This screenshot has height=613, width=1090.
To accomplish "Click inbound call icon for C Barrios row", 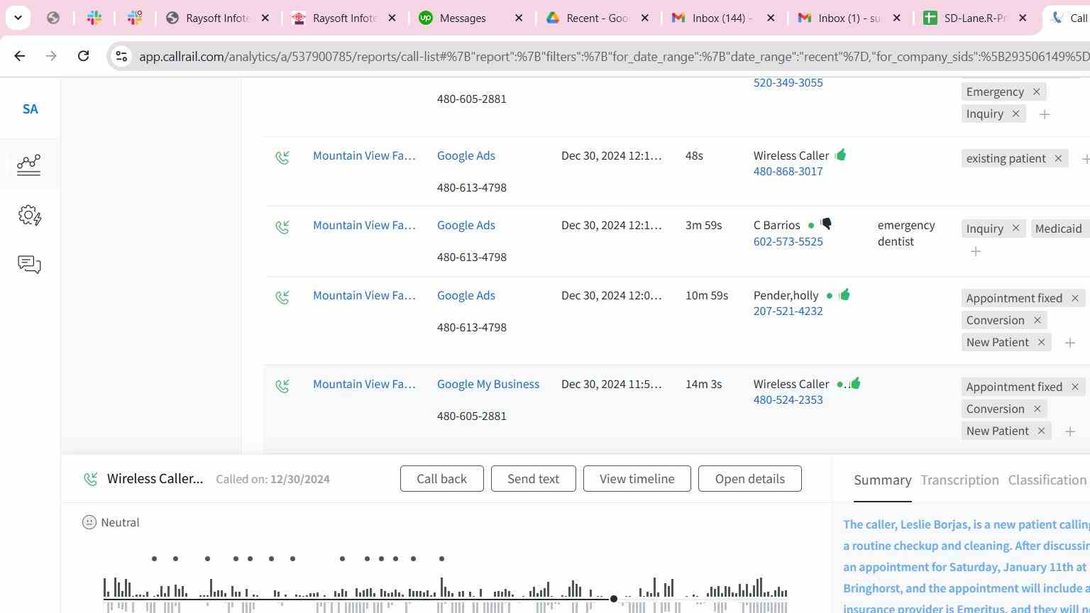I will pos(282,227).
